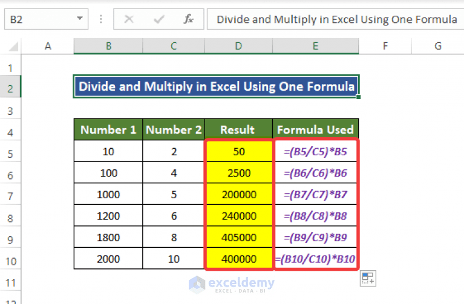Viewport: 464px width, 304px height.
Task: Click formula cell =(B6/C6)*B6
Action: pyautogui.click(x=315, y=173)
